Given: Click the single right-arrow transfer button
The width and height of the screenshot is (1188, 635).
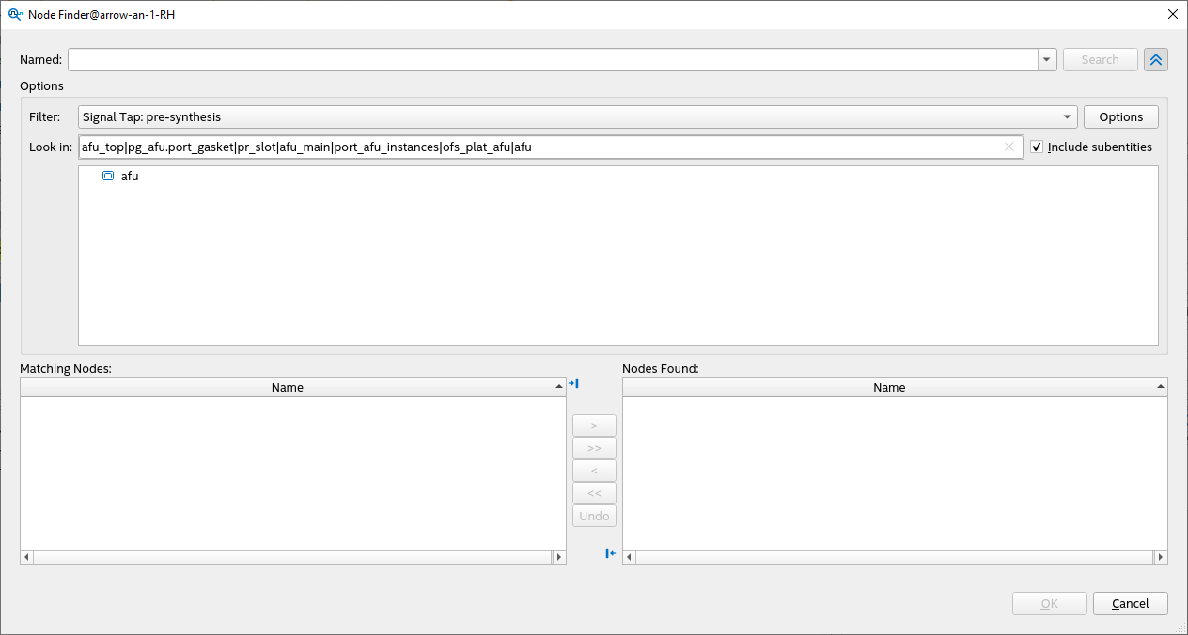Looking at the screenshot, I should coord(594,425).
